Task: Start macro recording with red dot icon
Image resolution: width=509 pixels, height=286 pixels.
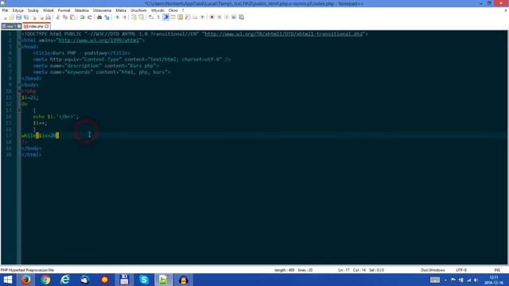Action: coord(212,17)
